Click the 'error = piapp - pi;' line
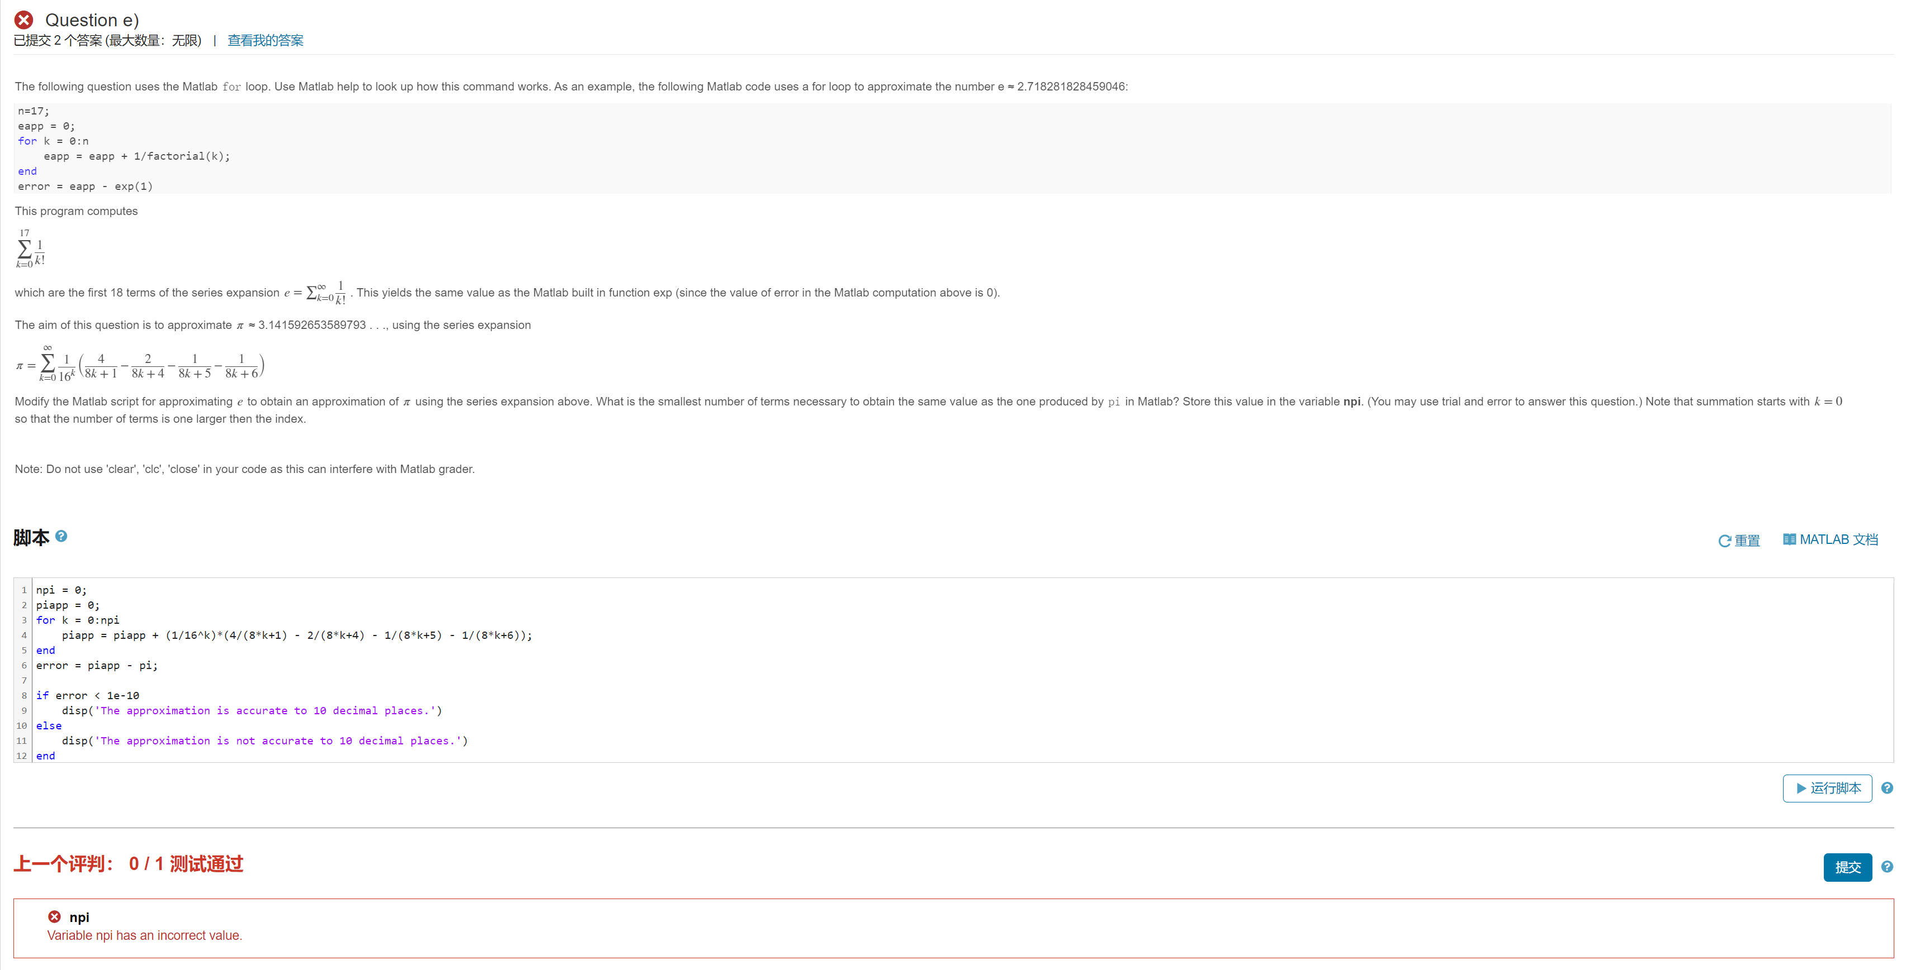The width and height of the screenshot is (1906, 970). [97, 666]
